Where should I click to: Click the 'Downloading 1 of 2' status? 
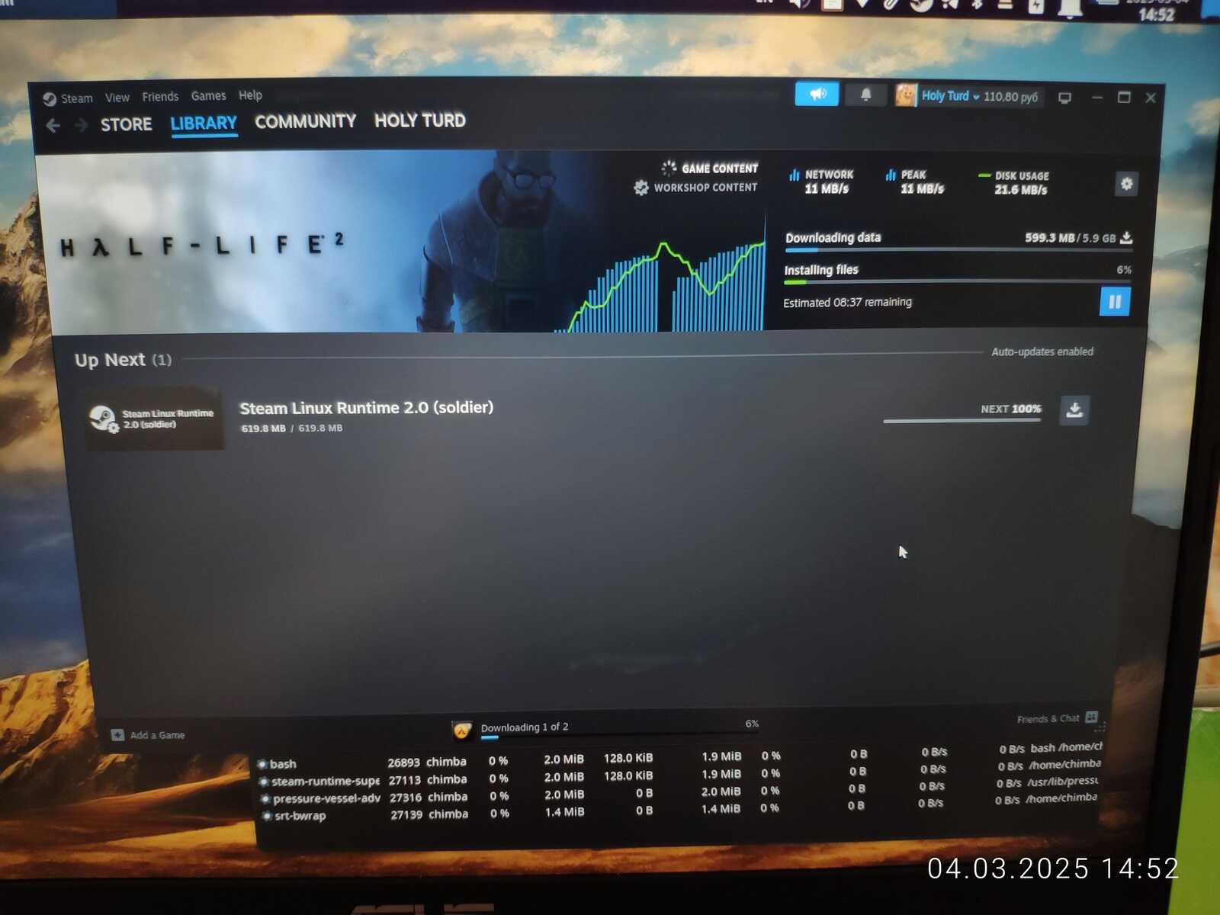525,727
